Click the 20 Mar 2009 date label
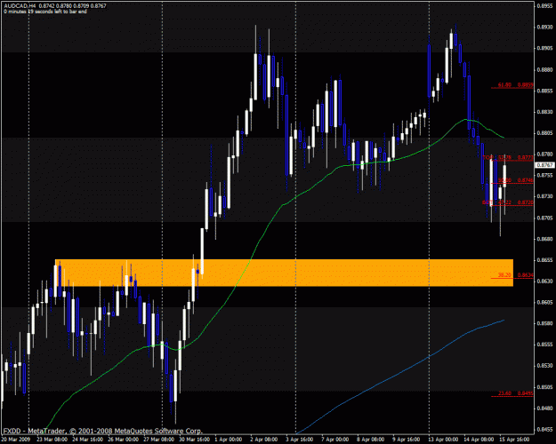 pos(16,440)
